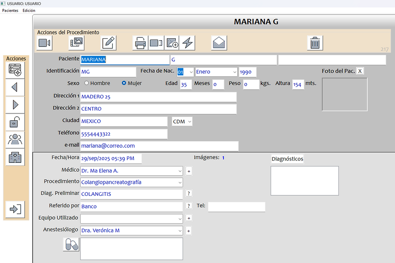Screen dimensions: 395x263
Task: Add an image with the picture-plus icon
Action: click(x=172, y=43)
